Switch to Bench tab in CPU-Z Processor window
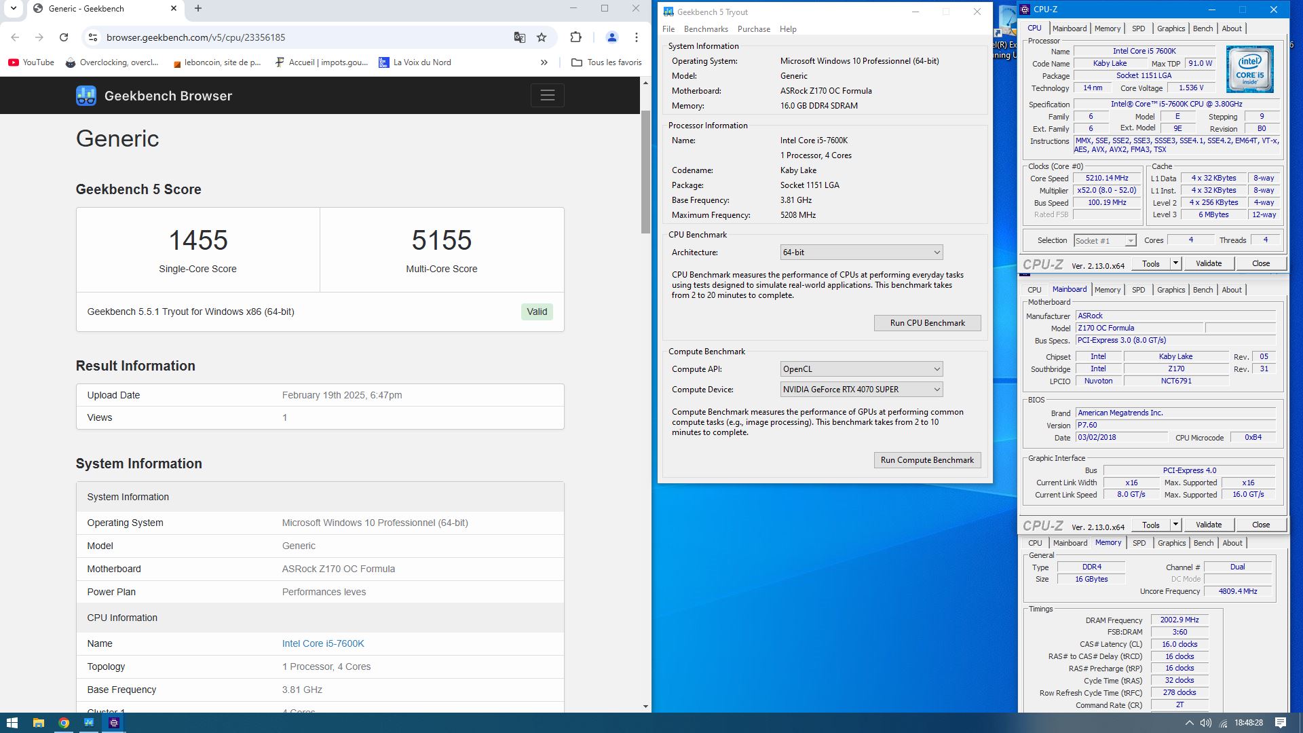Viewport: 1303px width, 733px height. tap(1203, 29)
